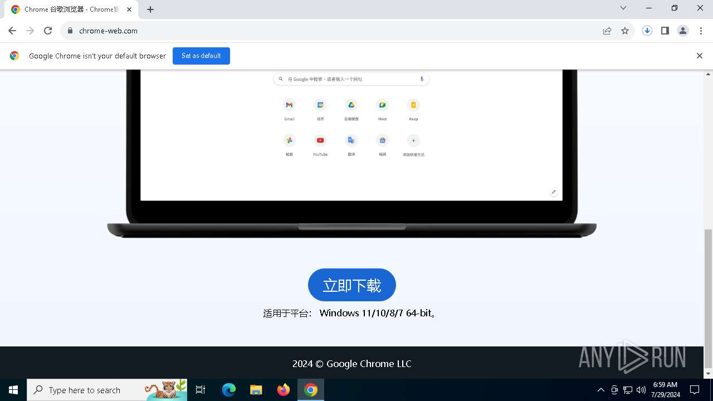Viewport: 713px width, 401px height.
Task: Select '2024 © Google Chrome LLC' footer text
Action: click(x=352, y=364)
